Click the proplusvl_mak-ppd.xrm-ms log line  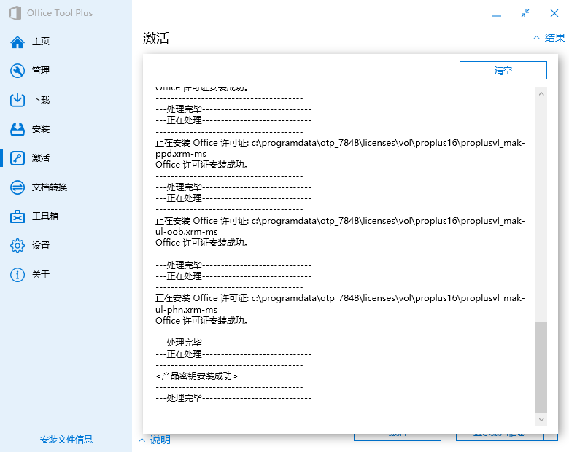(340, 148)
